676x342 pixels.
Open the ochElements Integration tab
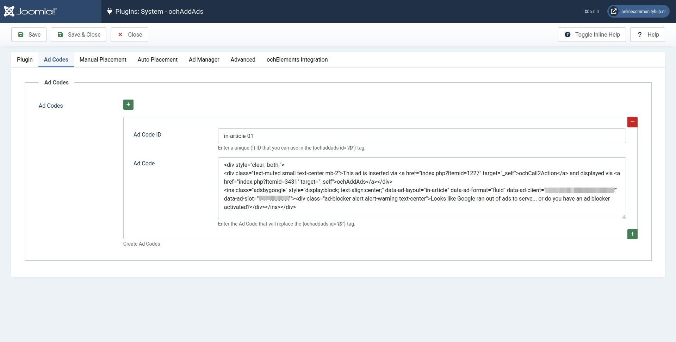297,60
